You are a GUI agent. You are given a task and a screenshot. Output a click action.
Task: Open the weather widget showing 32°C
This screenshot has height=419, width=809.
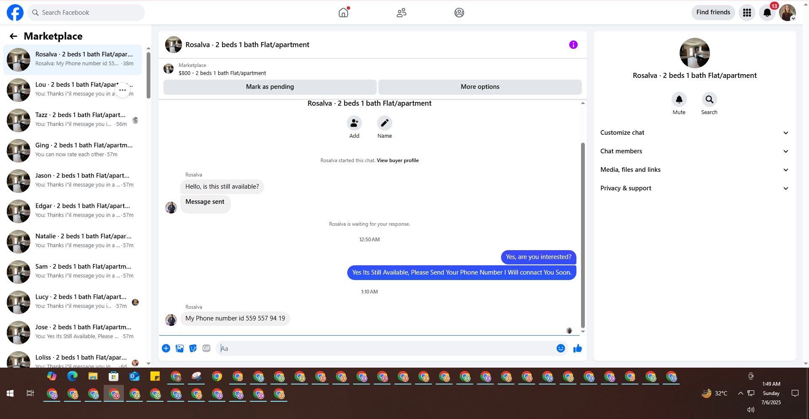pos(715,393)
